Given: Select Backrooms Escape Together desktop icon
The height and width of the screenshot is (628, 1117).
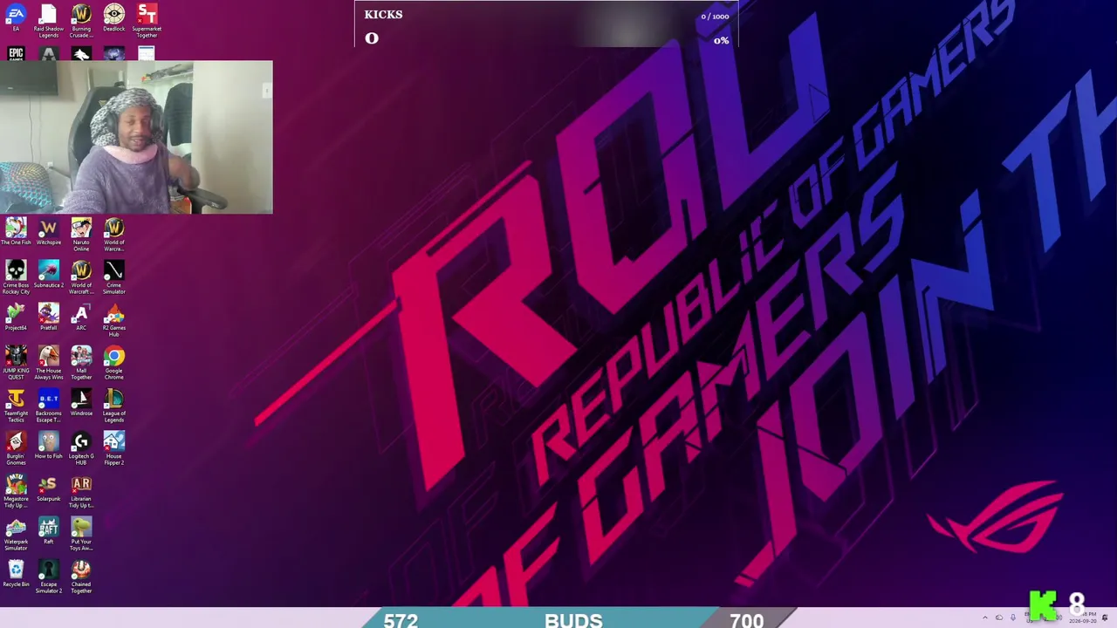Looking at the screenshot, I should (x=48, y=406).
